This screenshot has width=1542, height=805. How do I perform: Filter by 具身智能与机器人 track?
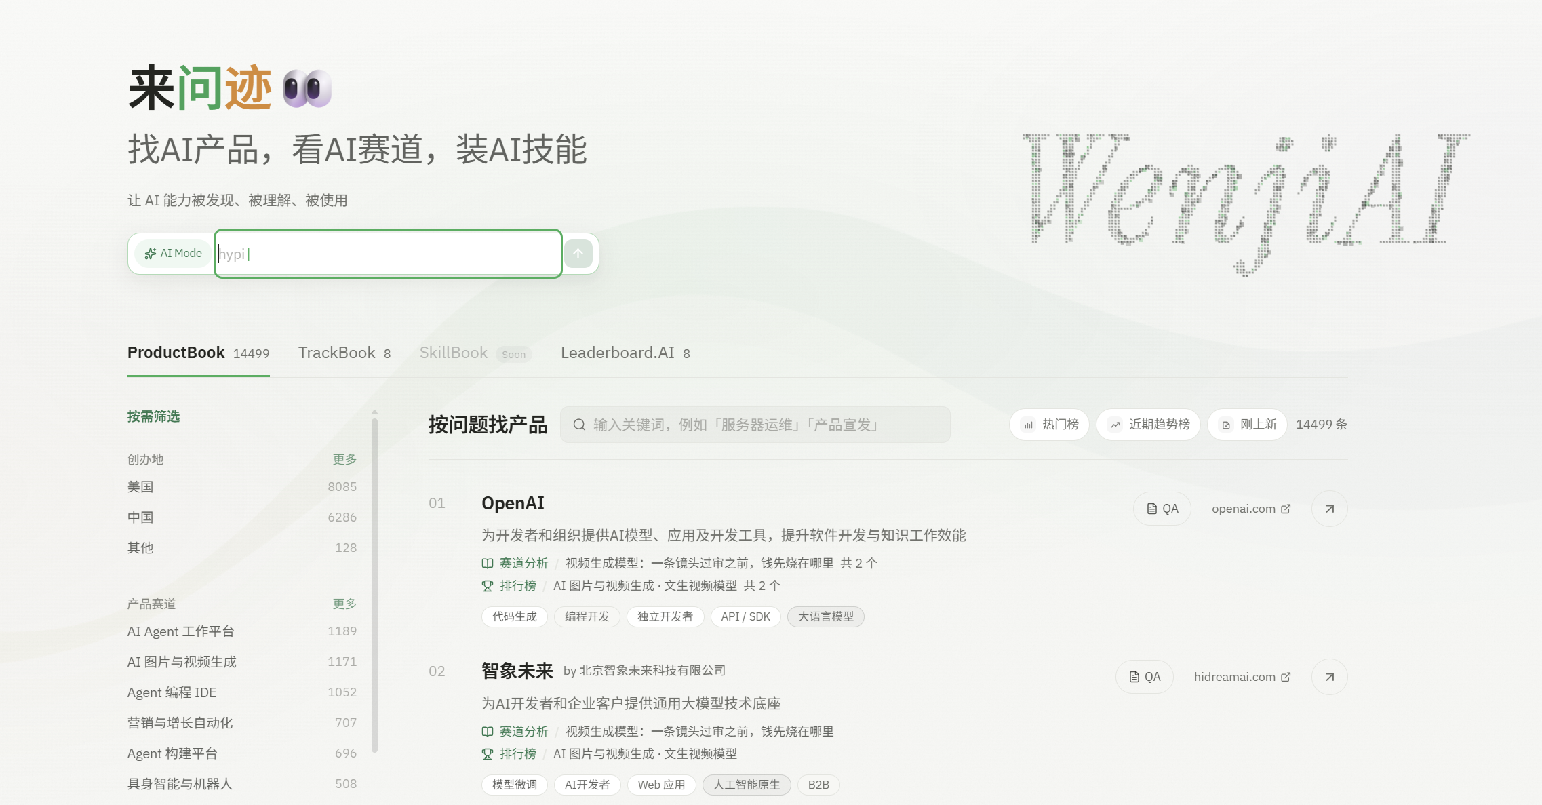242,784
